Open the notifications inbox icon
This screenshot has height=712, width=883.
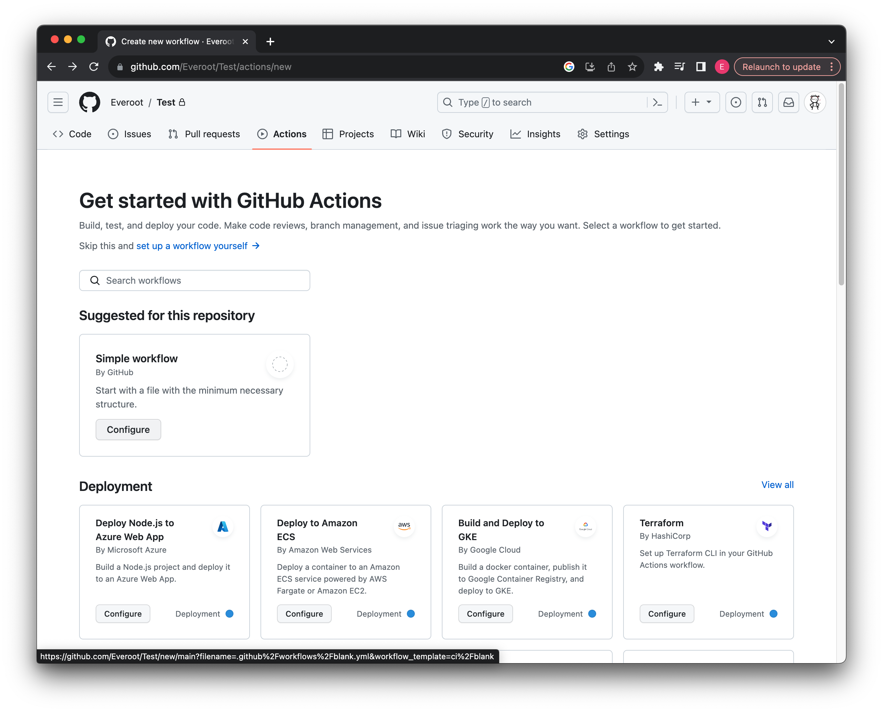[788, 102]
